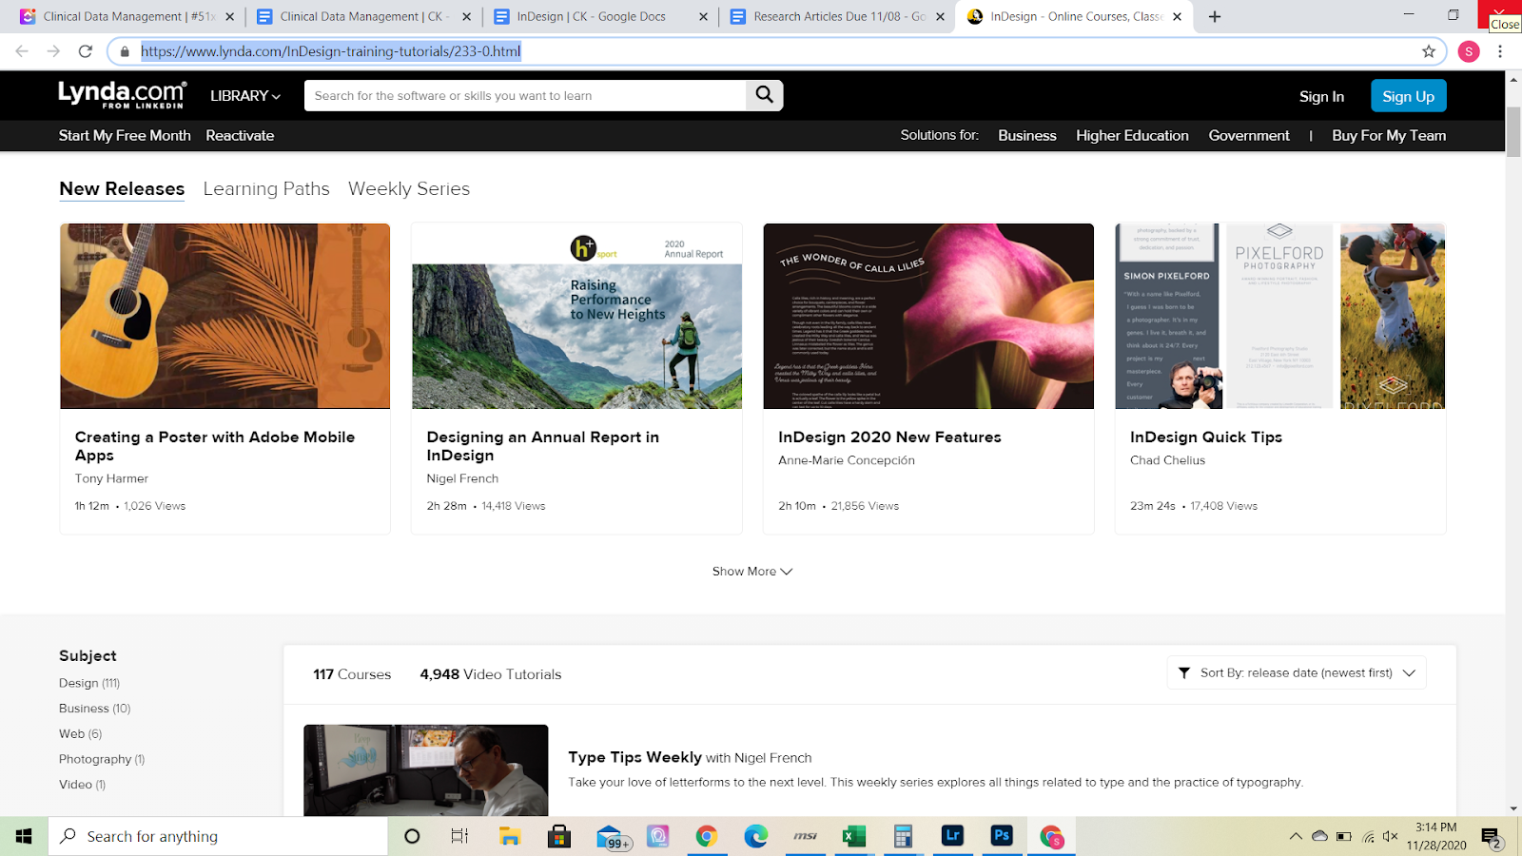Image resolution: width=1522 pixels, height=856 pixels.
Task: Filter by Video subject (1)
Action: 83,785
